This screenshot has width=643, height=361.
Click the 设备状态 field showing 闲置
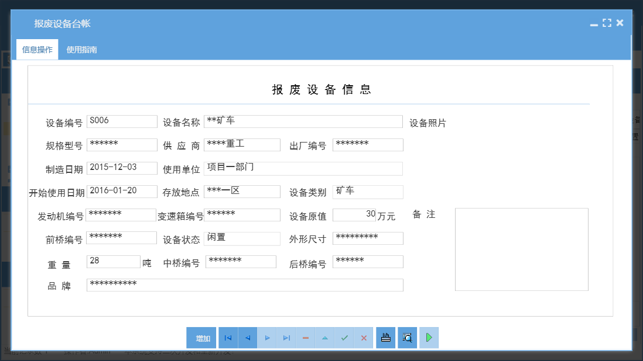(x=242, y=238)
